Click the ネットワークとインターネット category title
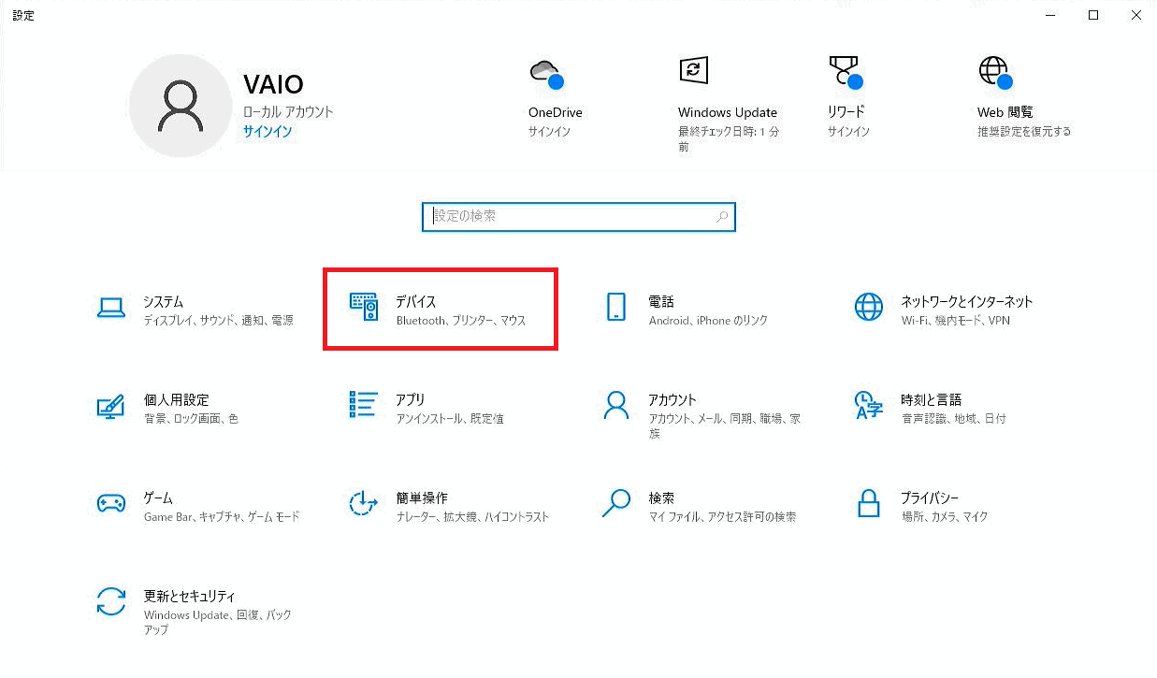The width and height of the screenshot is (1157, 678). click(x=967, y=302)
